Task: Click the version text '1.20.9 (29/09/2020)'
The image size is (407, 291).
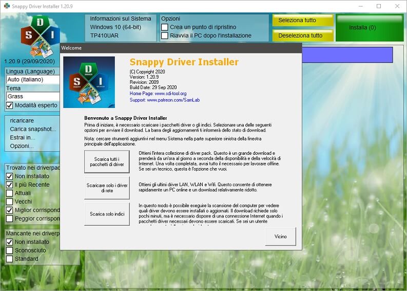Action: 30,61
